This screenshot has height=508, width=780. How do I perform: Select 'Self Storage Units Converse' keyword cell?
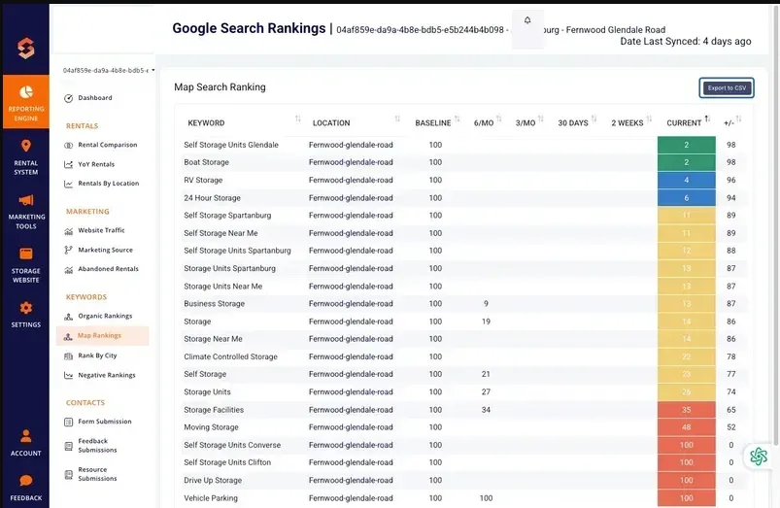point(232,445)
